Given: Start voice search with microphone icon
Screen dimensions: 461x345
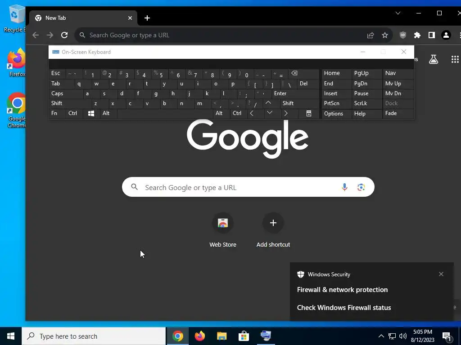Looking at the screenshot, I should (344, 187).
